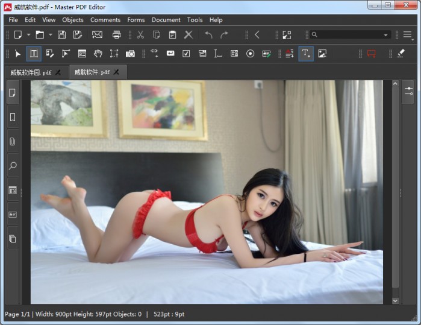Expand the Open File dropdown arrow

[x=50, y=35]
